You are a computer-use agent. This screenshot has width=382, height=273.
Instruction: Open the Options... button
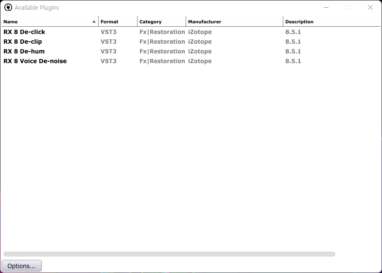click(21, 266)
